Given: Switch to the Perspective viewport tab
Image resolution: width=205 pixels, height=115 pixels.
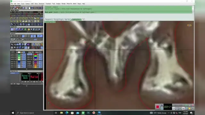Looking at the screenshot, I should click(x=48, y=19).
